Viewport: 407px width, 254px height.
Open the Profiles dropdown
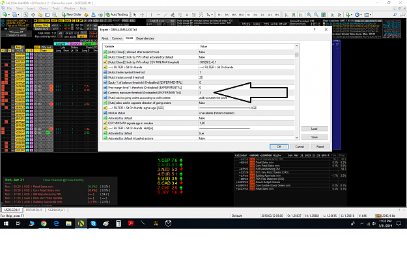click(16, 15)
